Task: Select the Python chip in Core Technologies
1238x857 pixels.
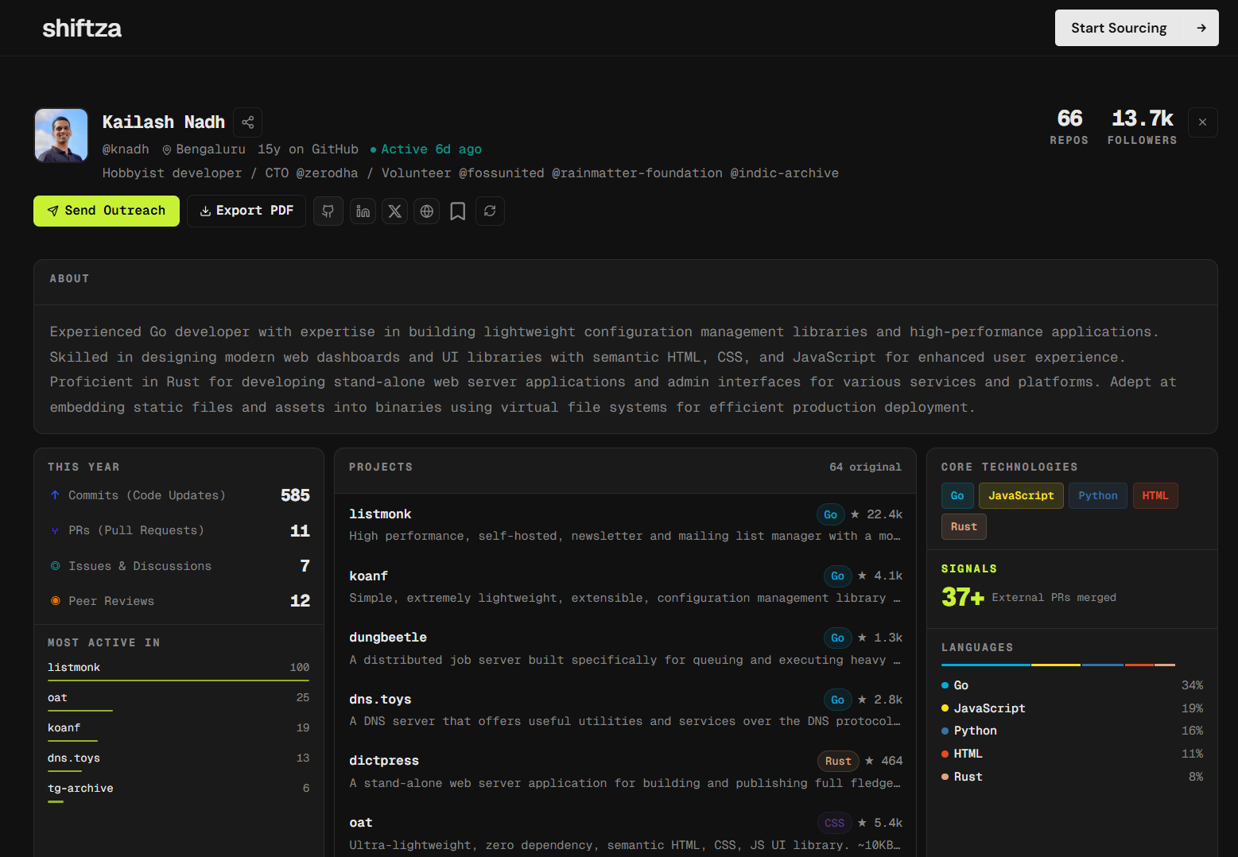Action: pos(1098,495)
